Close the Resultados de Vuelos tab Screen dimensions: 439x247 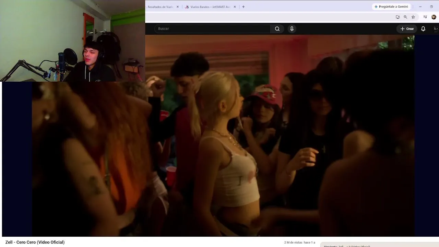coord(178,7)
